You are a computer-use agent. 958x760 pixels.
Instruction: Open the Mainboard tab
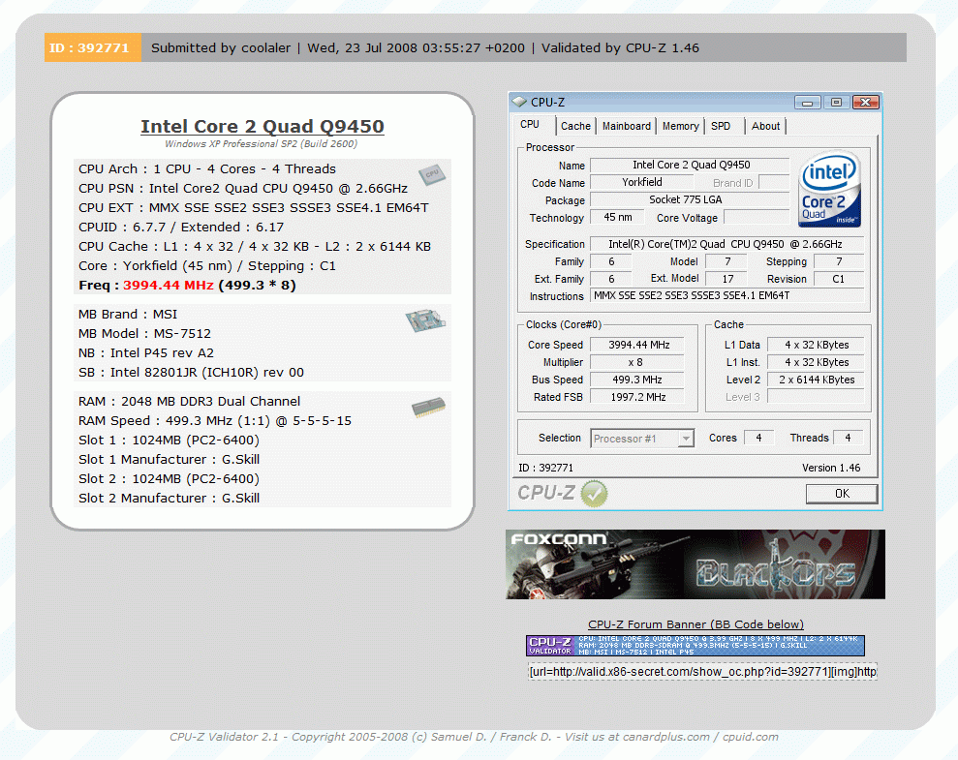pyautogui.click(x=627, y=126)
